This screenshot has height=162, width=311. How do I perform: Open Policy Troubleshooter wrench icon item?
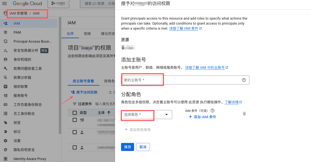[5, 69]
